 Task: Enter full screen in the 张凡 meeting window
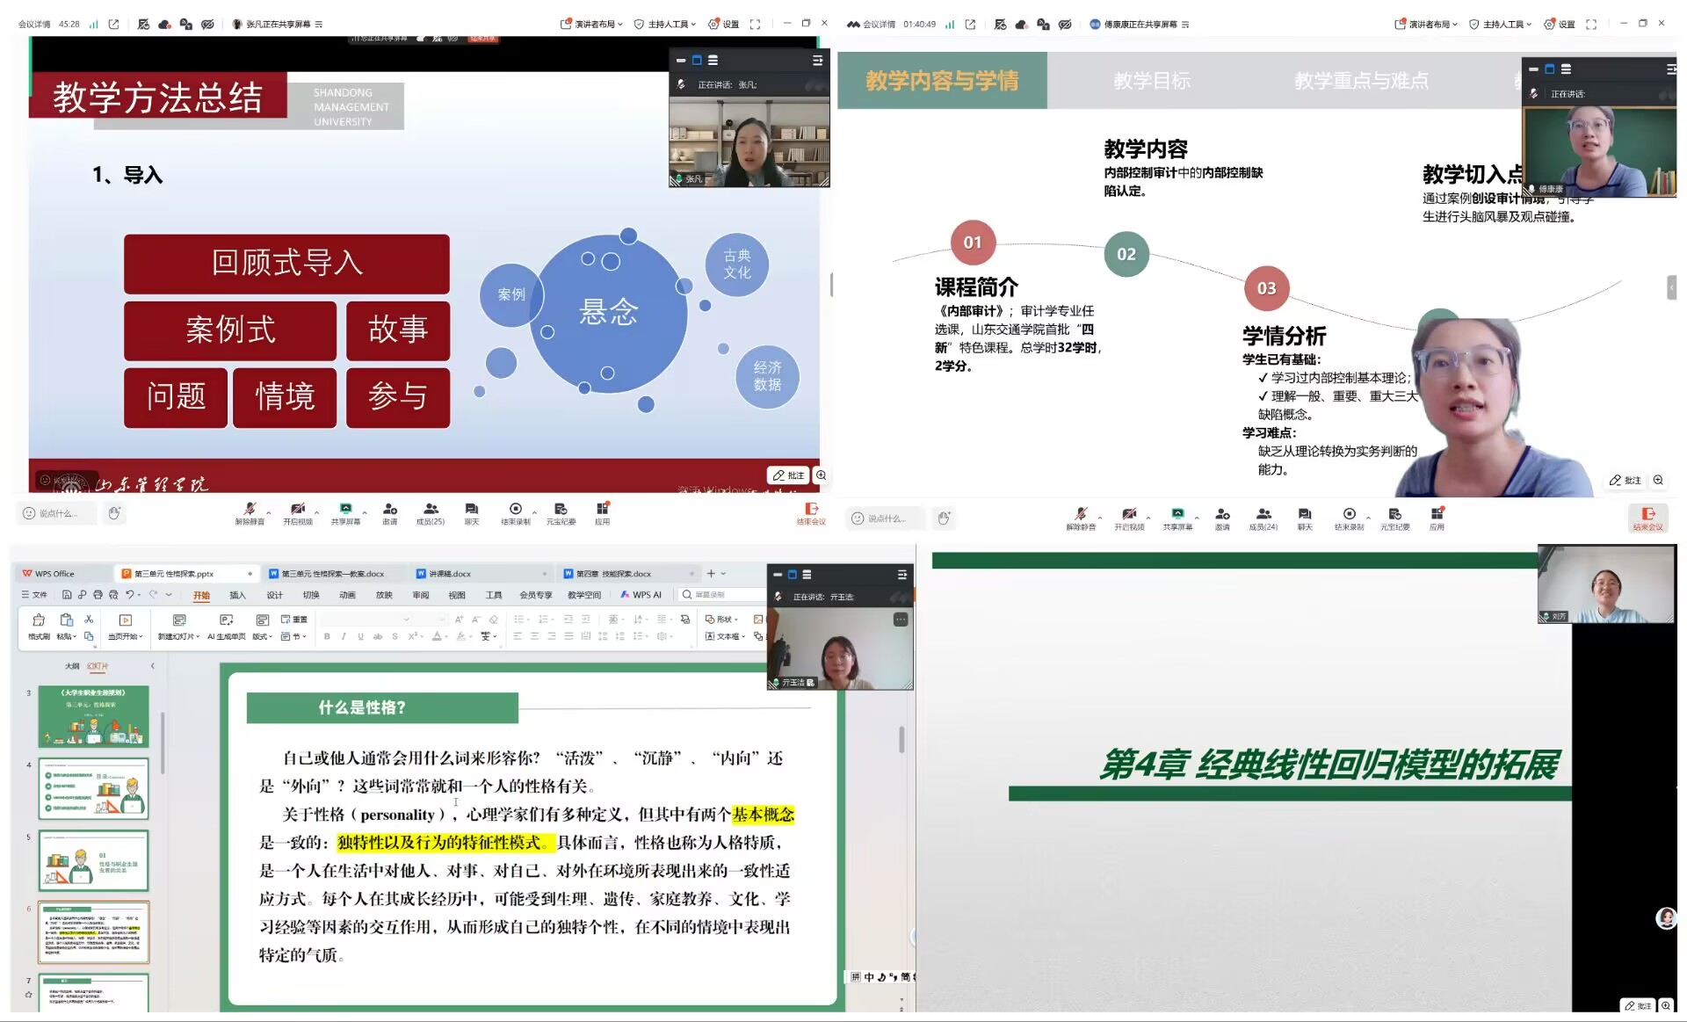pos(755,25)
